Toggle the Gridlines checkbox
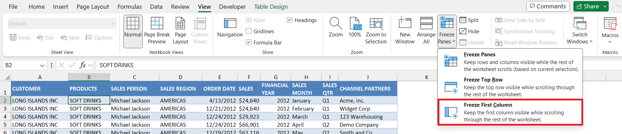Image resolution: width=622 pixels, height=134 pixels. click(249, 31)
